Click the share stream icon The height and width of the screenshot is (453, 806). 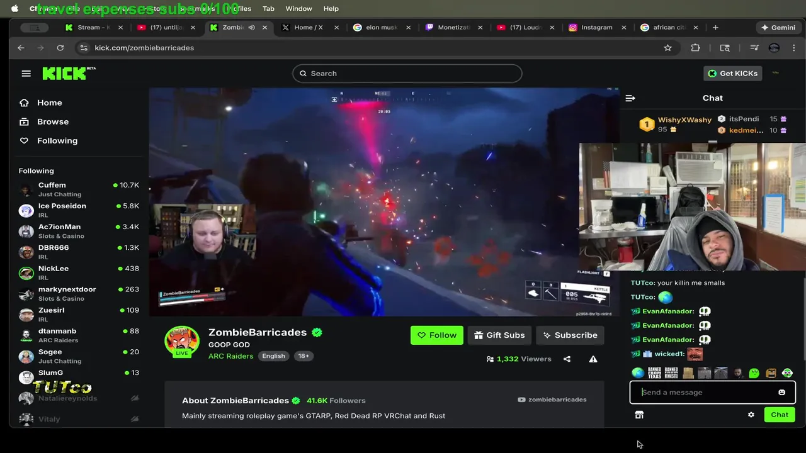(x=567, y=359)
